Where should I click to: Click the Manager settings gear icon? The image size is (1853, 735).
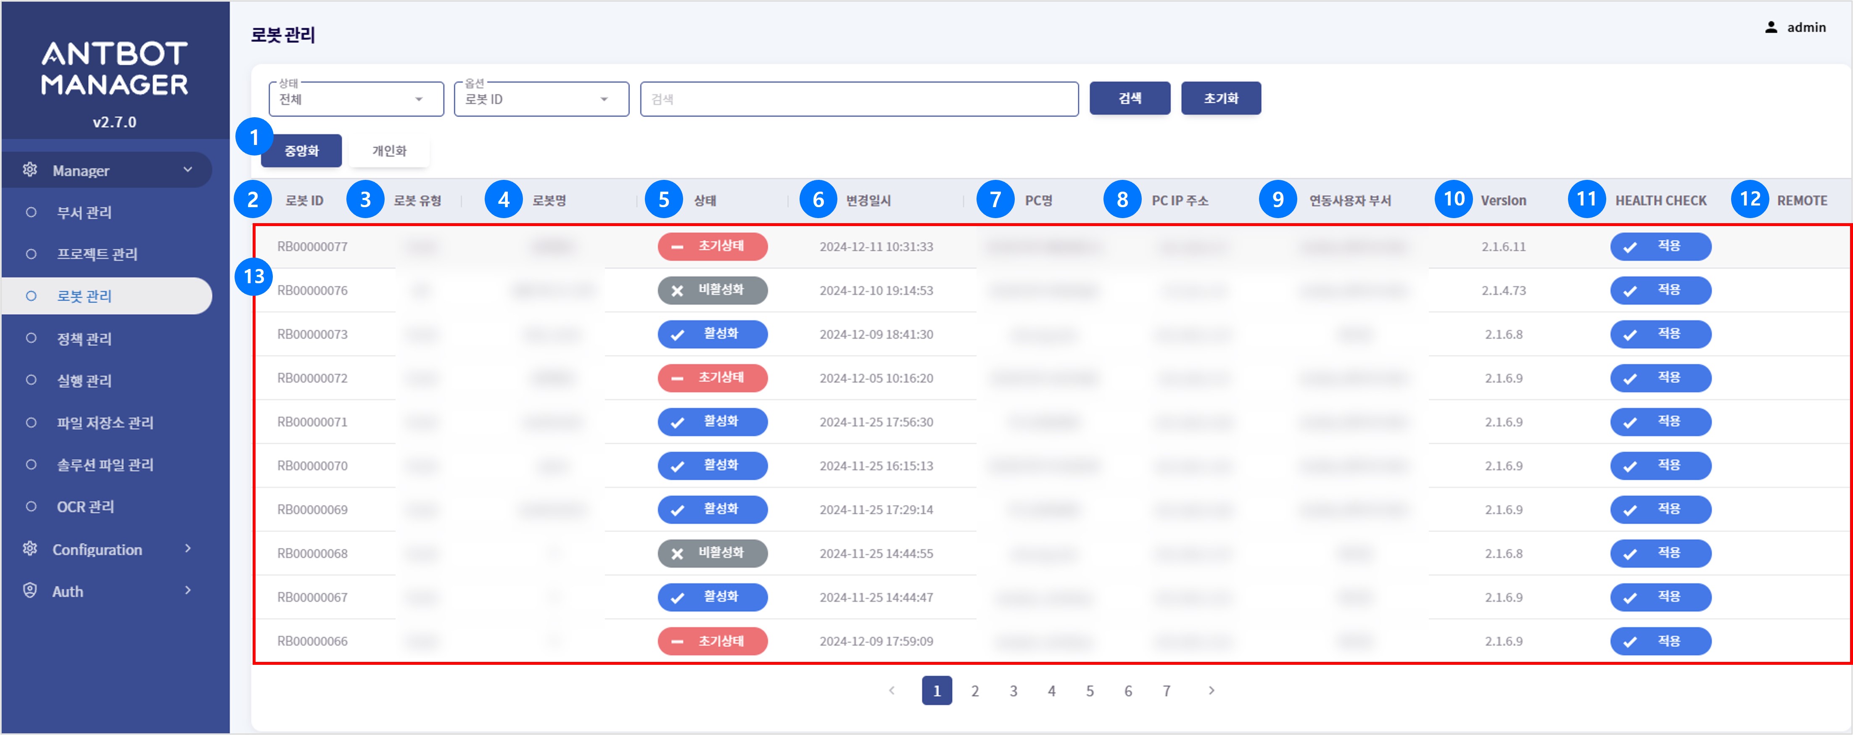(x=29, y=171)
